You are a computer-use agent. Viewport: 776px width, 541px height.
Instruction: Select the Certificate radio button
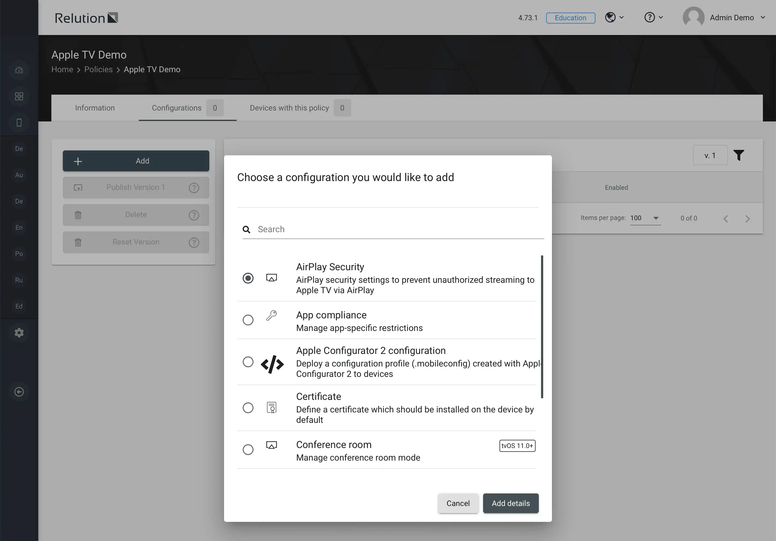[x=248, y=408]
